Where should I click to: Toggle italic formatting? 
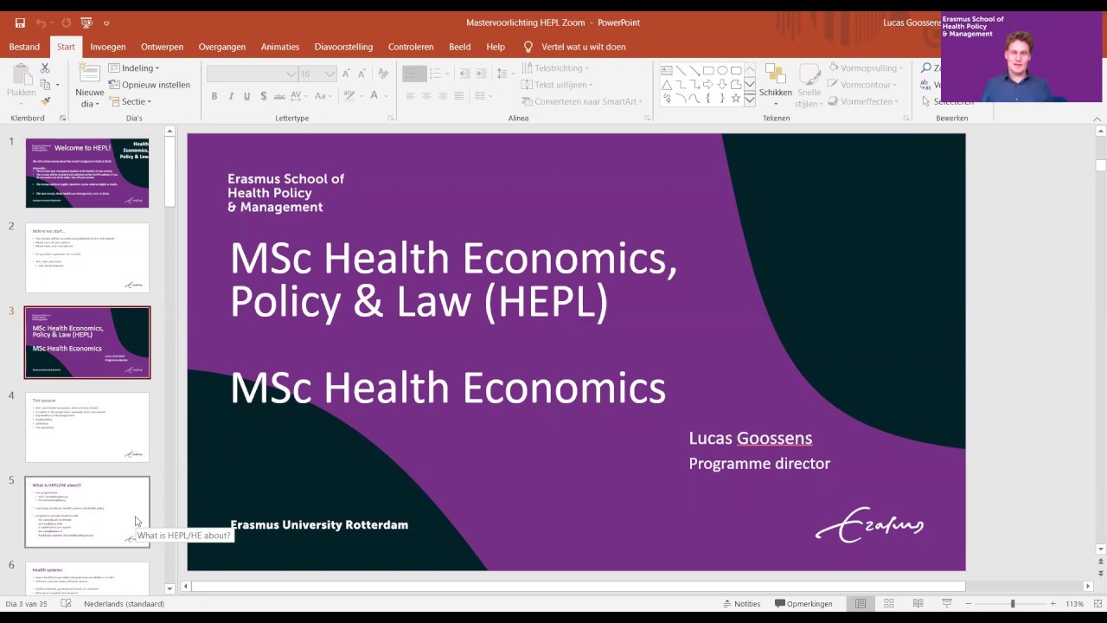click(x=231, y=96)
